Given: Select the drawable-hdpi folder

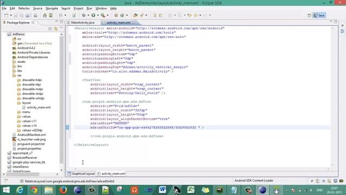Looking at the screenshot, I should (x=32, y=80).
